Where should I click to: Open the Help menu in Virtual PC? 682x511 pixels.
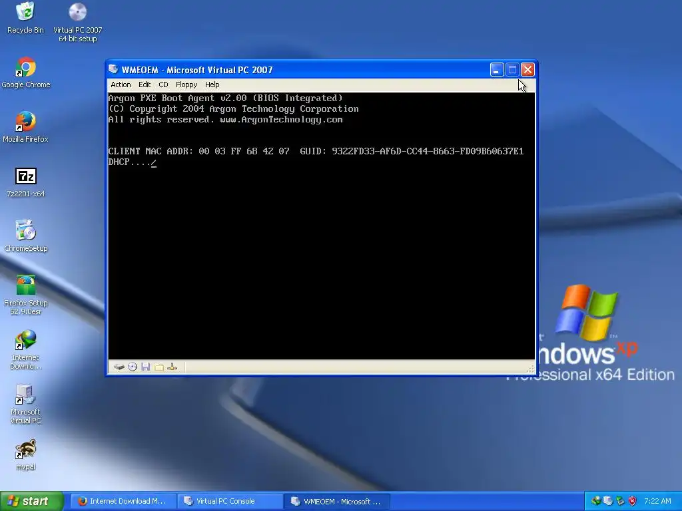[212, 85]
